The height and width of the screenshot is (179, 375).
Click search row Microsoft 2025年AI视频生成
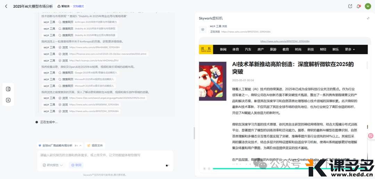[79, 79]
